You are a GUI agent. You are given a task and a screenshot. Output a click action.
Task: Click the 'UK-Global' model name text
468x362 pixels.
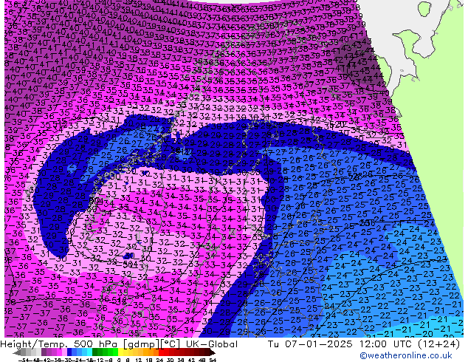(x=212, y=344)
